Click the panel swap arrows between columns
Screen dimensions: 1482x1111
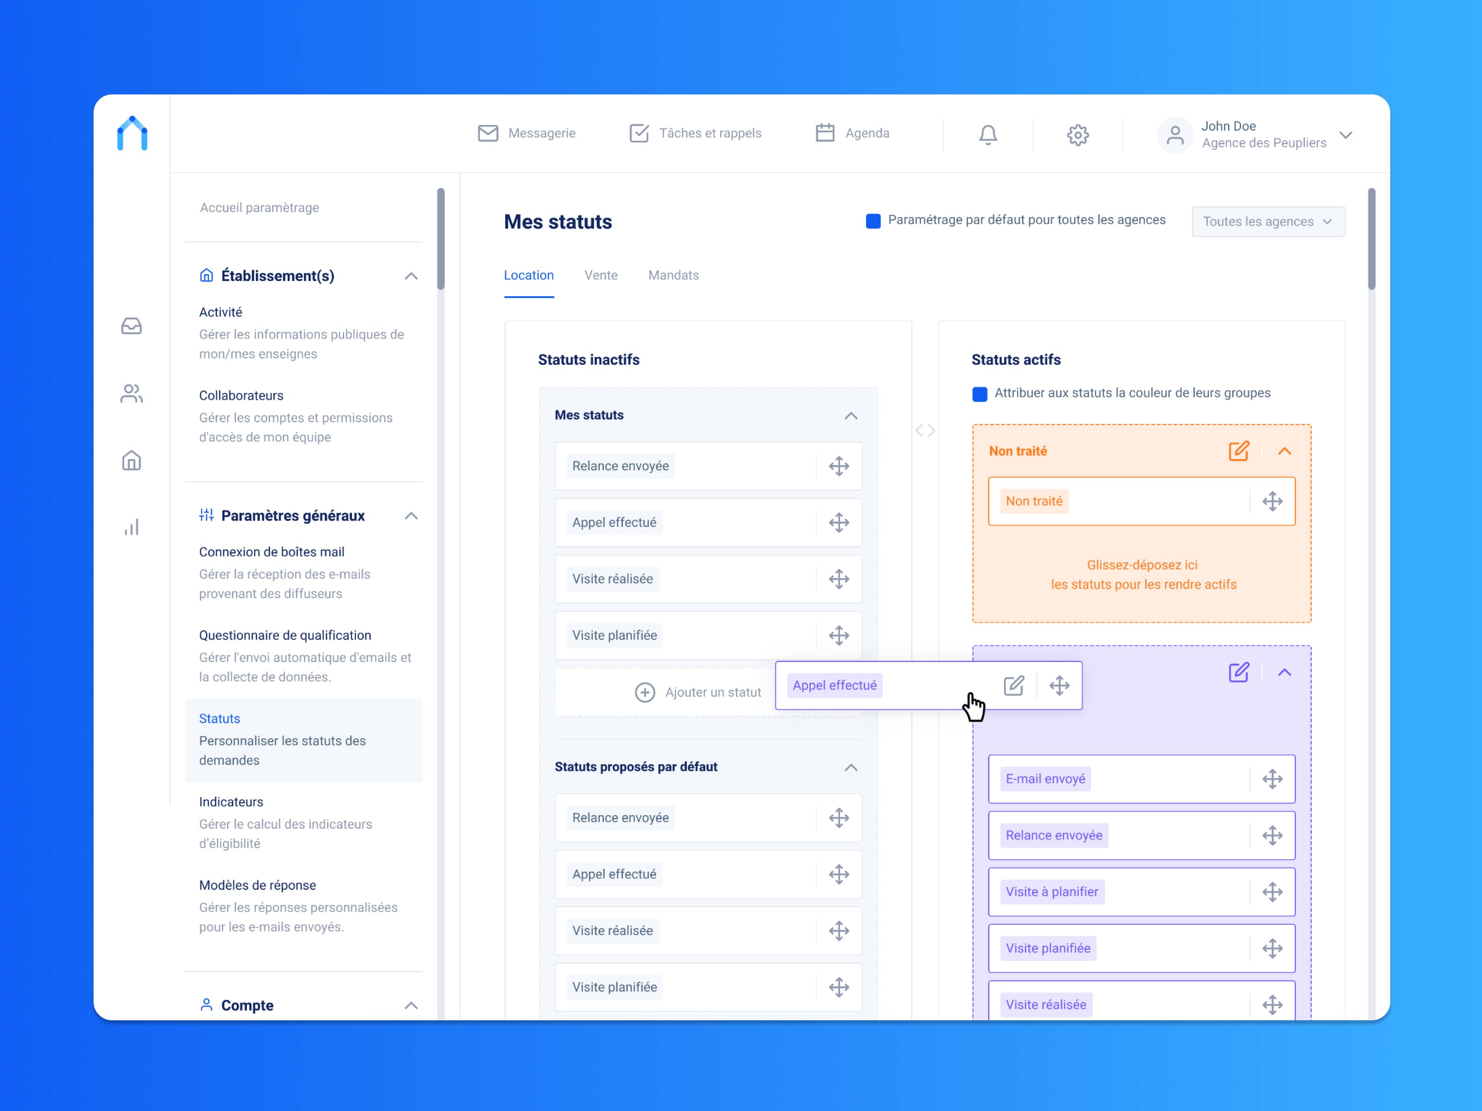[925, 431]
